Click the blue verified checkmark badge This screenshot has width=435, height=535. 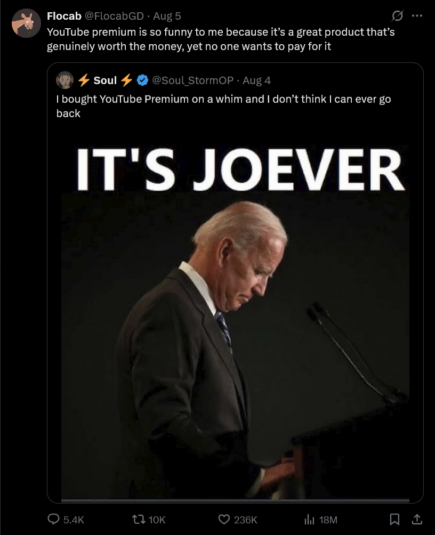(142, 80)
